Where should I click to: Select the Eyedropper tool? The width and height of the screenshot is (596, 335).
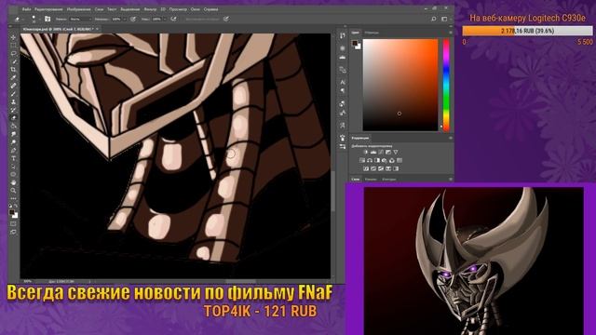point(13,77)
